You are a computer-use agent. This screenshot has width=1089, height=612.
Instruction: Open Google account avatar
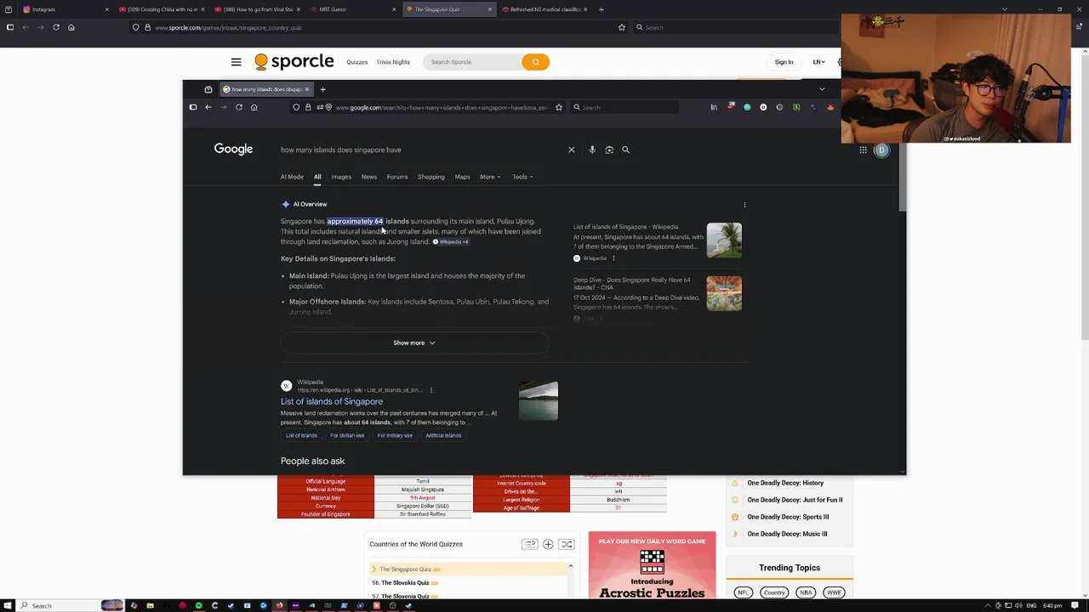point(881,150)
